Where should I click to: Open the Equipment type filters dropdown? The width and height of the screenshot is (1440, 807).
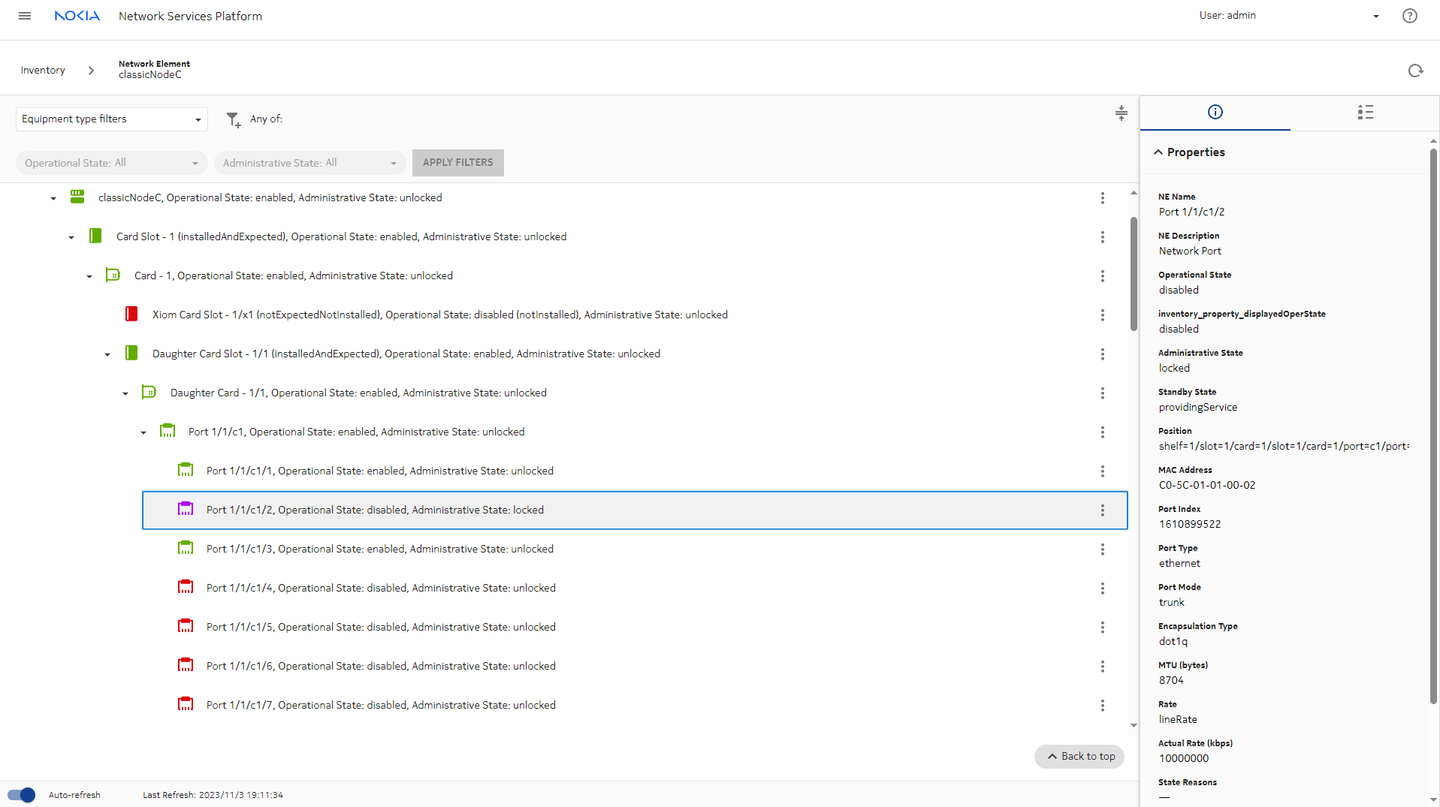(x=111, y=119)
